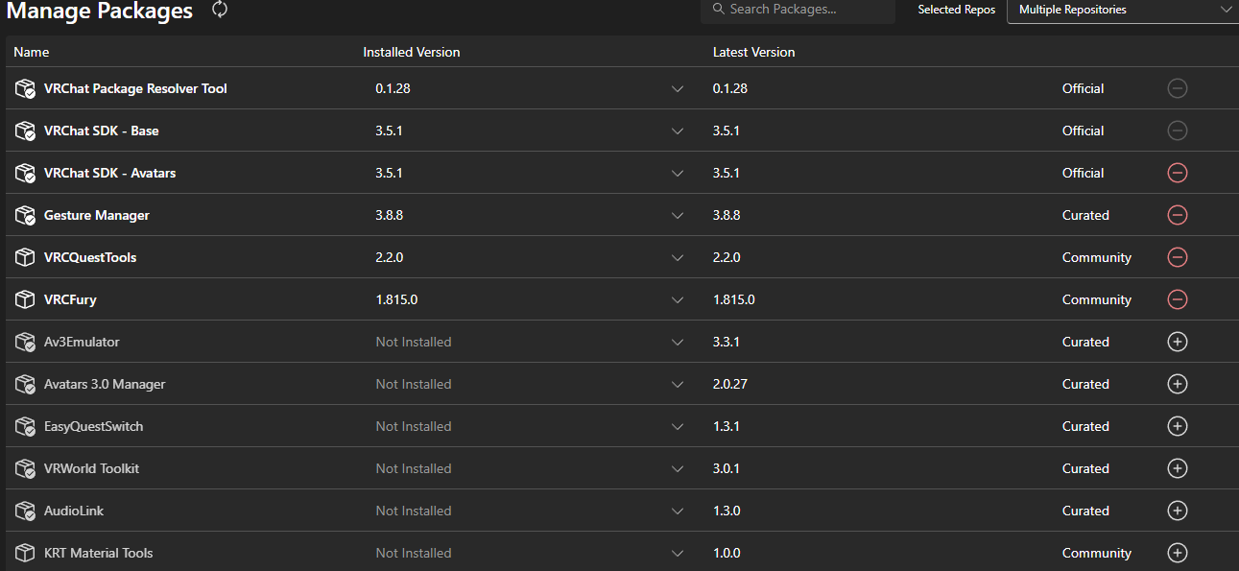Click disabled remove icon for Package Resolver Tool
Image resolution: width=1239 pixels, height=571 pixels.
coord(1178,88)
